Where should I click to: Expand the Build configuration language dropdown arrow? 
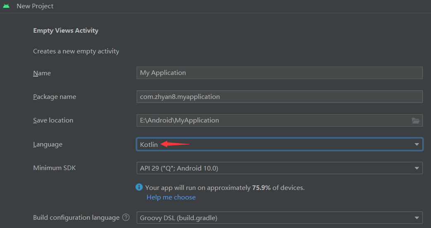coord(417,218)
